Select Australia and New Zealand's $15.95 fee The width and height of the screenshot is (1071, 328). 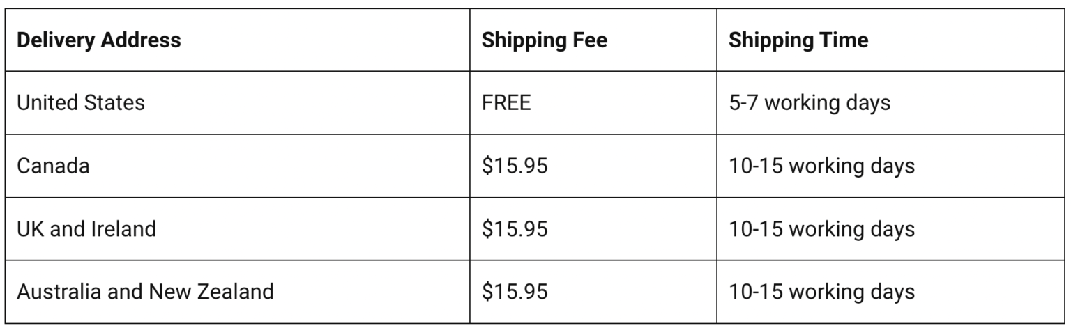[515, 291]
